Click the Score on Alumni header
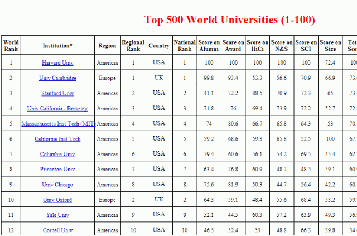The height and width of the screenshot is (236, 357). [209, 45]
